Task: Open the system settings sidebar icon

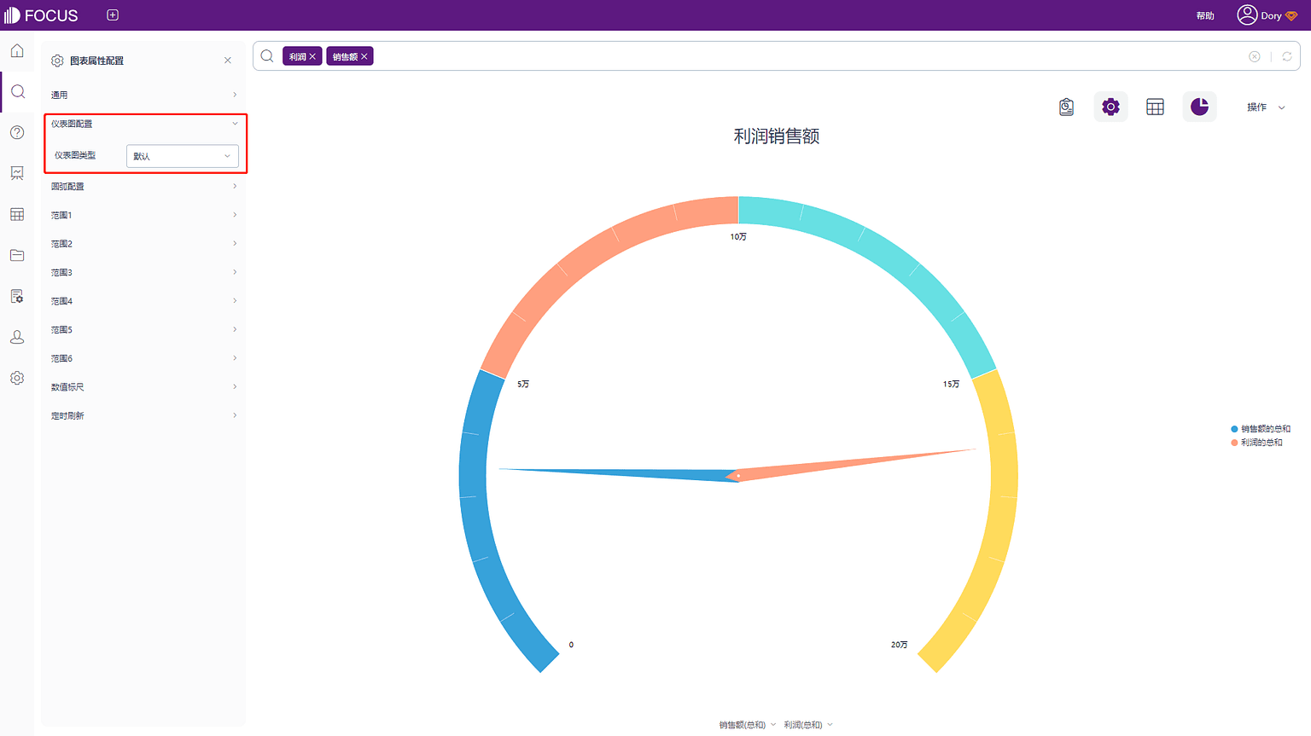Action: pyautogui.click(x=17, y=378)
